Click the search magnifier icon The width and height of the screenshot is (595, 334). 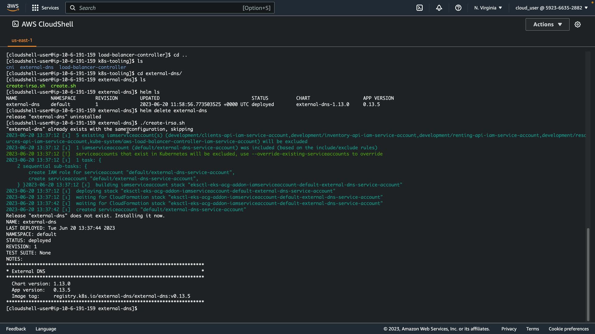(x=73, y=8)
